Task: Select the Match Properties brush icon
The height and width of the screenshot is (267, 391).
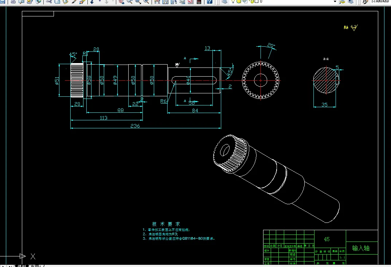Action: (x=74, y=1)
